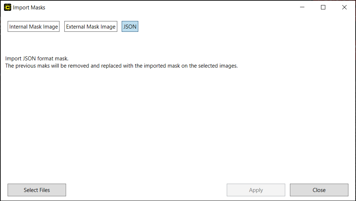Open the External Mask Image tab
Image resolution: width=356 pixels, height=201 pixels.
click(x=91, y=27)
